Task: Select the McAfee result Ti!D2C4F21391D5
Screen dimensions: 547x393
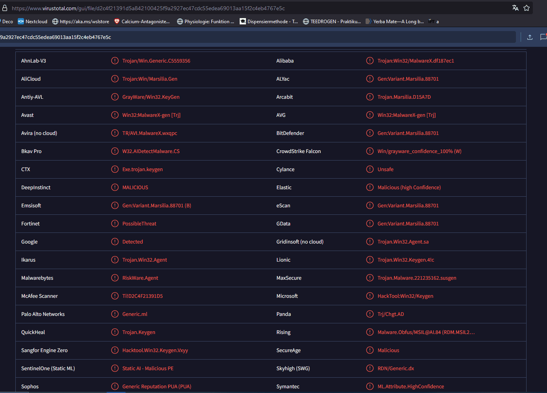Action: 142,296
